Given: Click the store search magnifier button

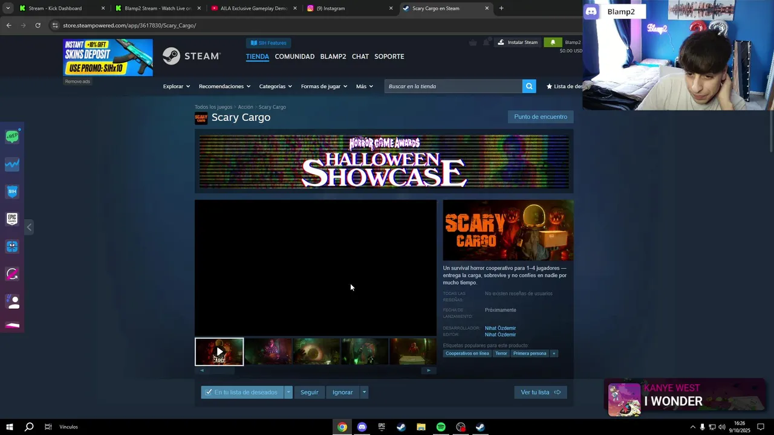Looking at the screenshot, I should pos(529,86).
